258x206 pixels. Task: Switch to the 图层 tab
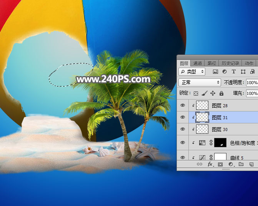(184, 63)
